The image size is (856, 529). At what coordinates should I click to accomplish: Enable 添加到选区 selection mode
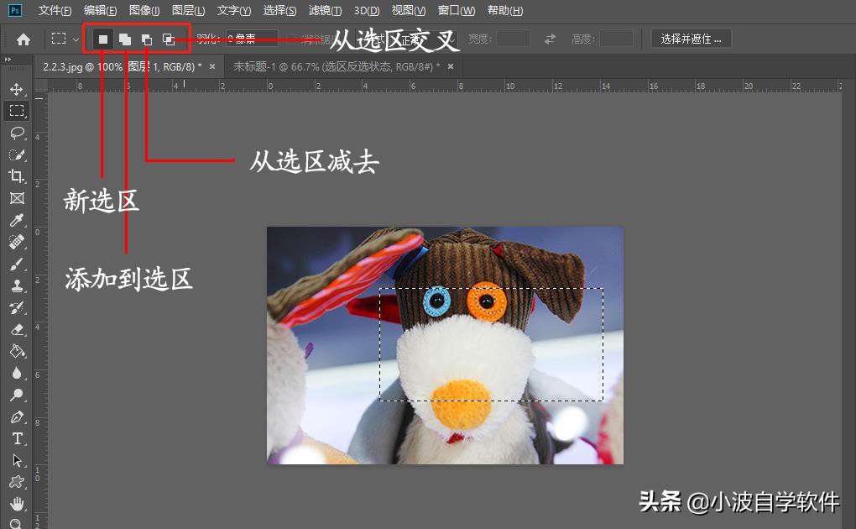click(124, 39)
